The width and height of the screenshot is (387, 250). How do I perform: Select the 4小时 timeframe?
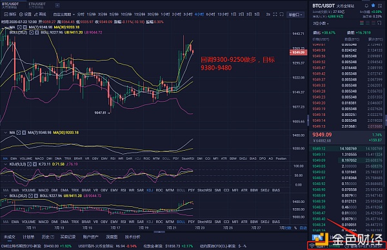click(199, 15)
